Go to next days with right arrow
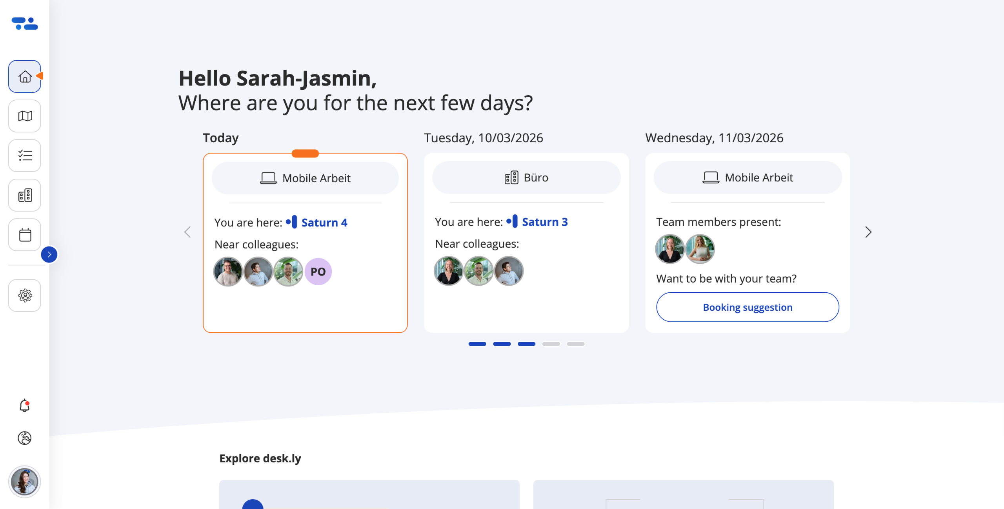 tap(868, 232)
